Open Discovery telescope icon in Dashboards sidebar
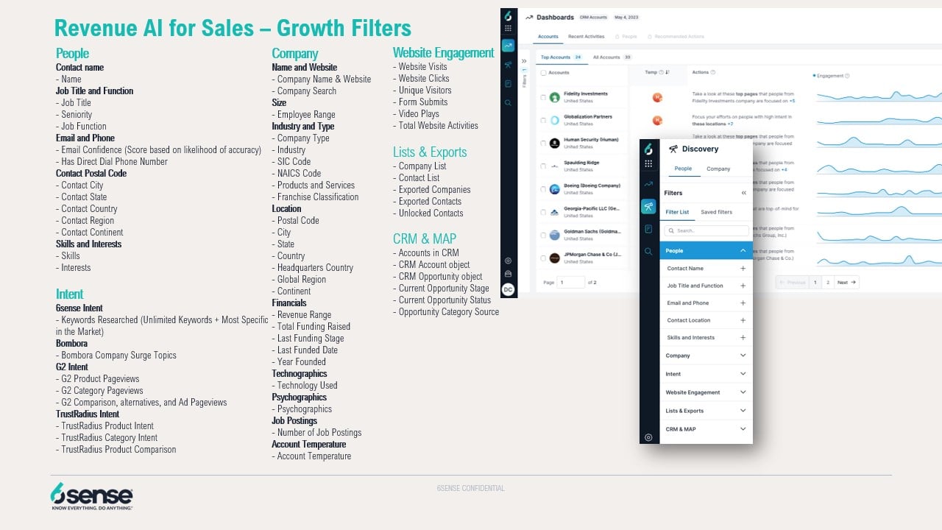The height and width of the screenshot is (530, 942). (x=508, y=65)
